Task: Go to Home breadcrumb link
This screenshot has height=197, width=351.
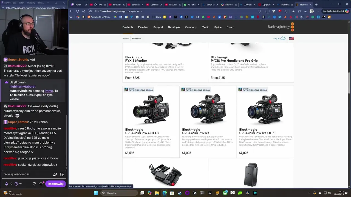Action: click(x=125, y=39)
